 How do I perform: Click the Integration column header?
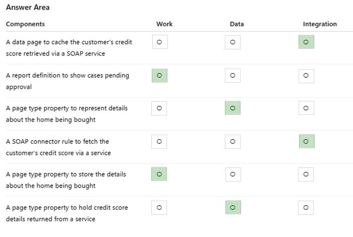pyautogui.click(x=320, y=24)
